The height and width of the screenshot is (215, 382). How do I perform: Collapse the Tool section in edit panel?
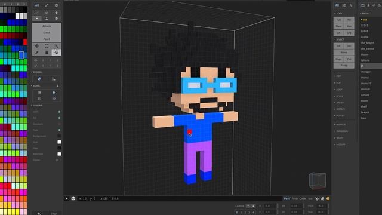click(x=338, y=13)
